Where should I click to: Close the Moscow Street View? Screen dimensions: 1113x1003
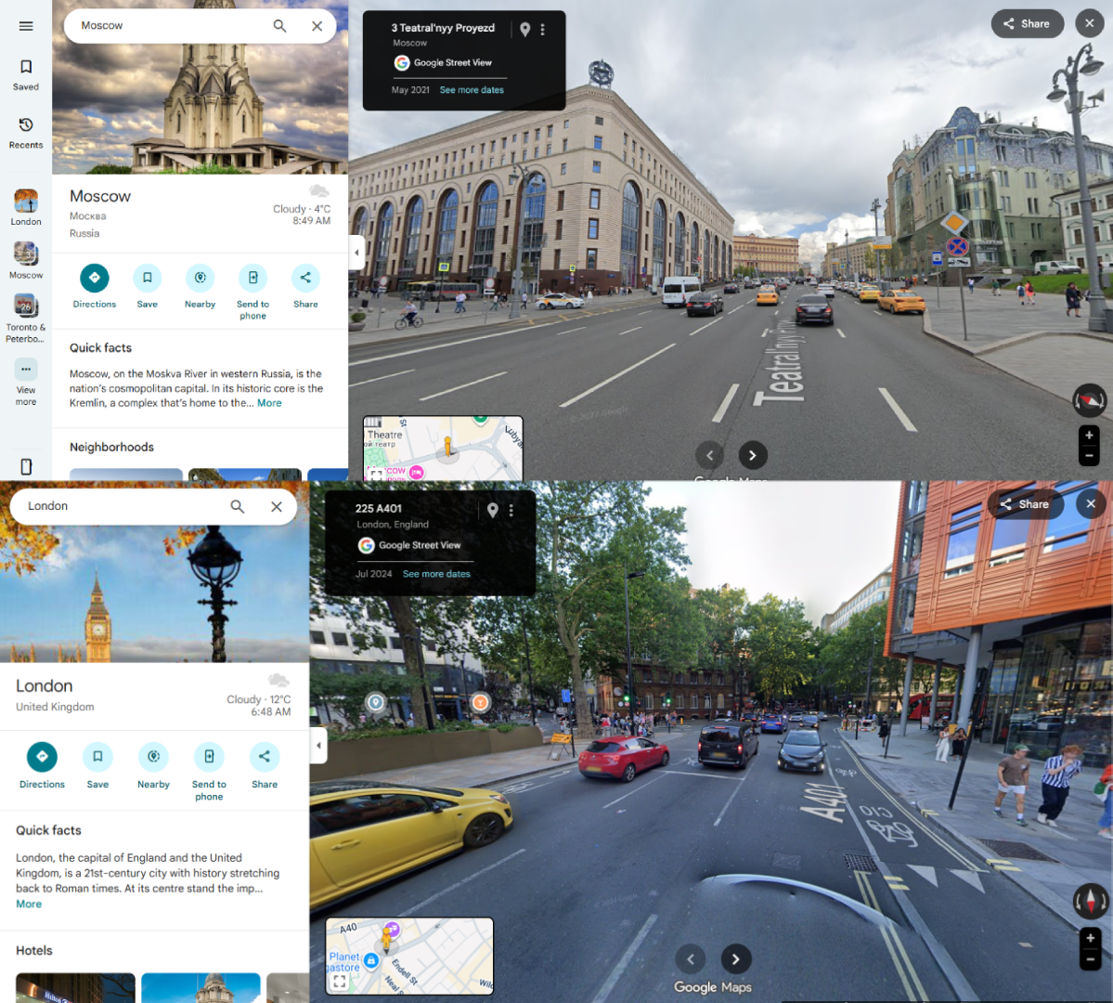pos(1089,23)
